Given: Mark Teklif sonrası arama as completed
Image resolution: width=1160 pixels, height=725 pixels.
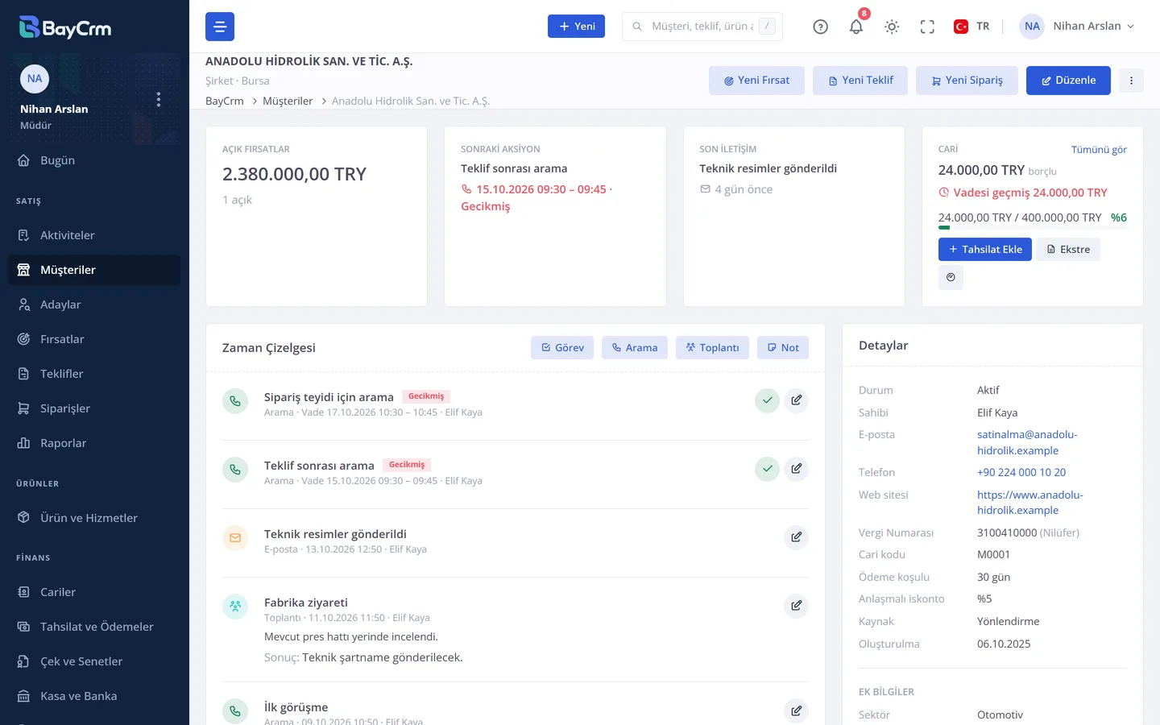Looking at the screenshot, I should 767,469.
